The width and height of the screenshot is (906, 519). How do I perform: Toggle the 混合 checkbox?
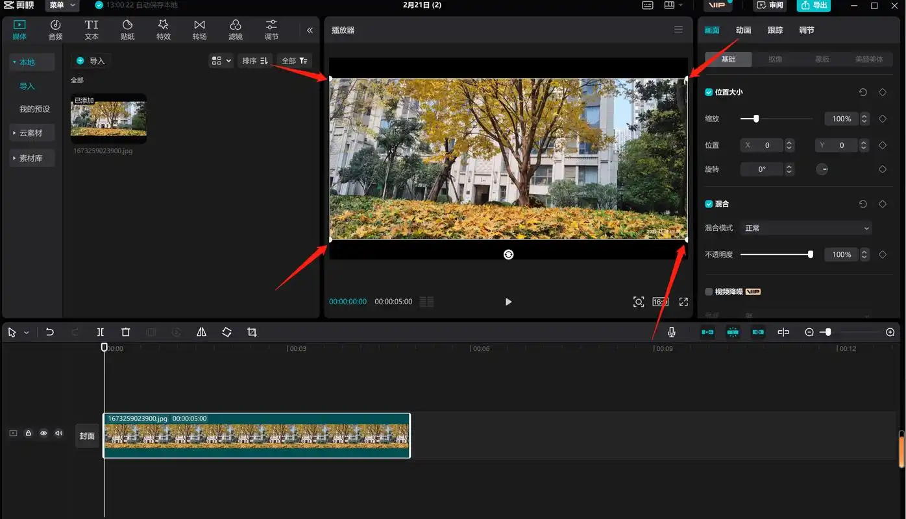pos(709,204)
